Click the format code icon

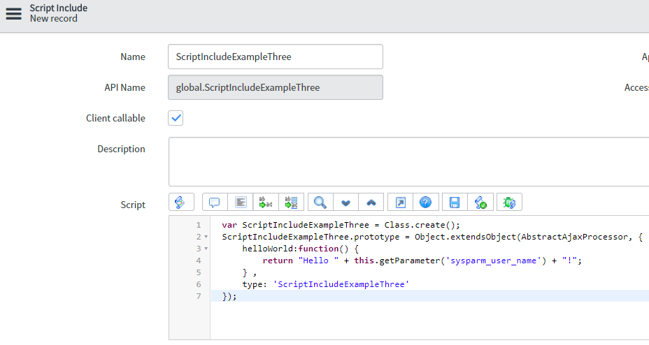point(241,203)
